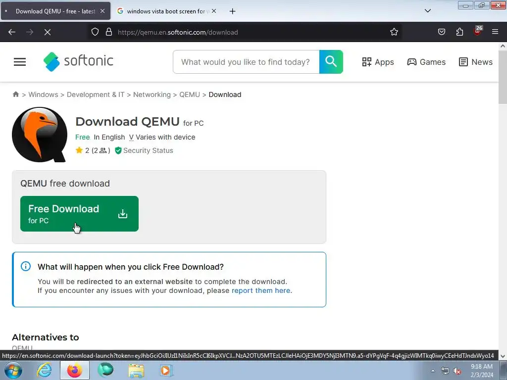This screenshot has height=380, width=507.
Task: Open a new browser tab
Action: (232, 11)
